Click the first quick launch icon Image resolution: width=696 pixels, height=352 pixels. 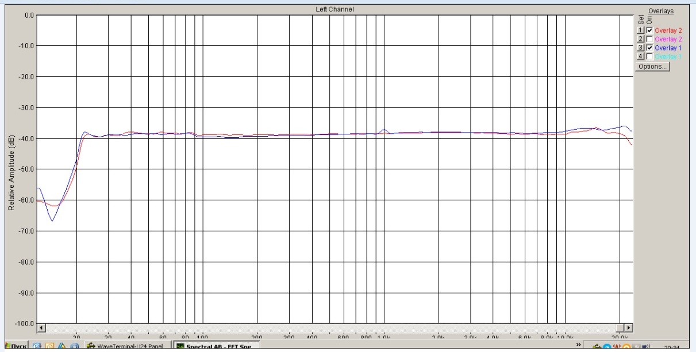[x=37, y=347]
